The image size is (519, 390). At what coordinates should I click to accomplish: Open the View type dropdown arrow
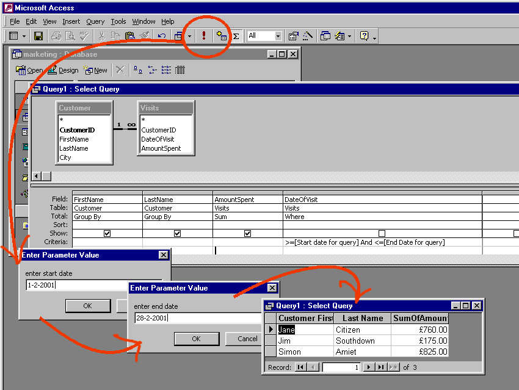click(x=24, y=36)
